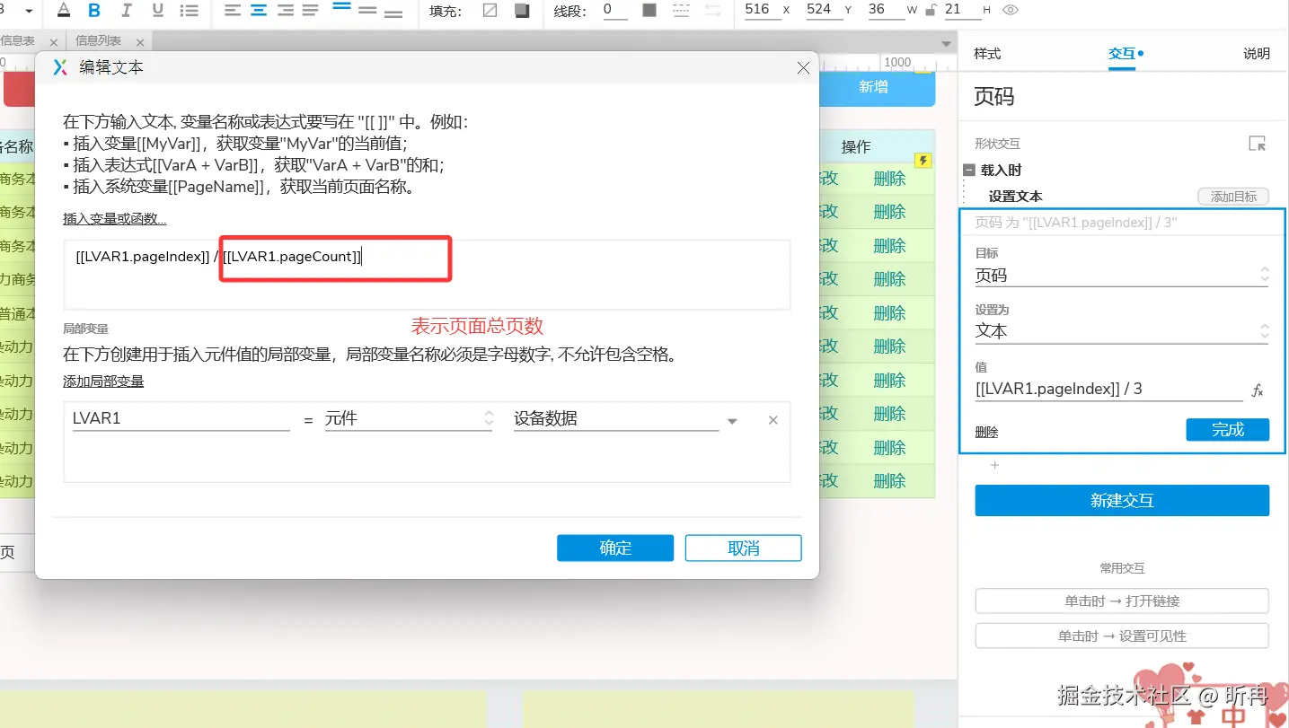Open the font size dropdown arrow
The height and width of the screenshot is (728, 1289).
[29, 12]
